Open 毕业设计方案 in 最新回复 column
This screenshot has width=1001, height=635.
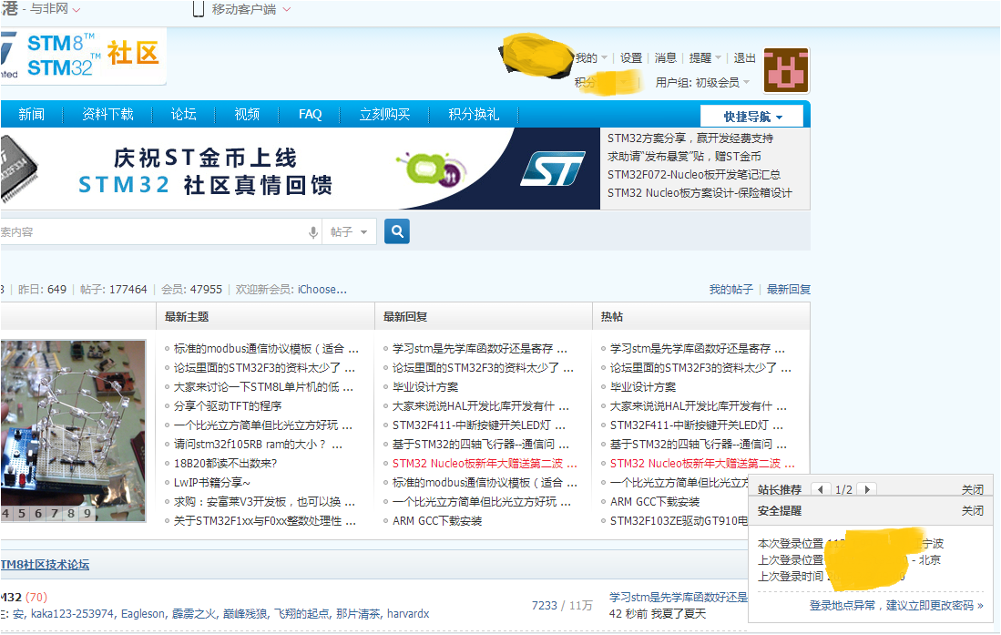pos(425,387)
